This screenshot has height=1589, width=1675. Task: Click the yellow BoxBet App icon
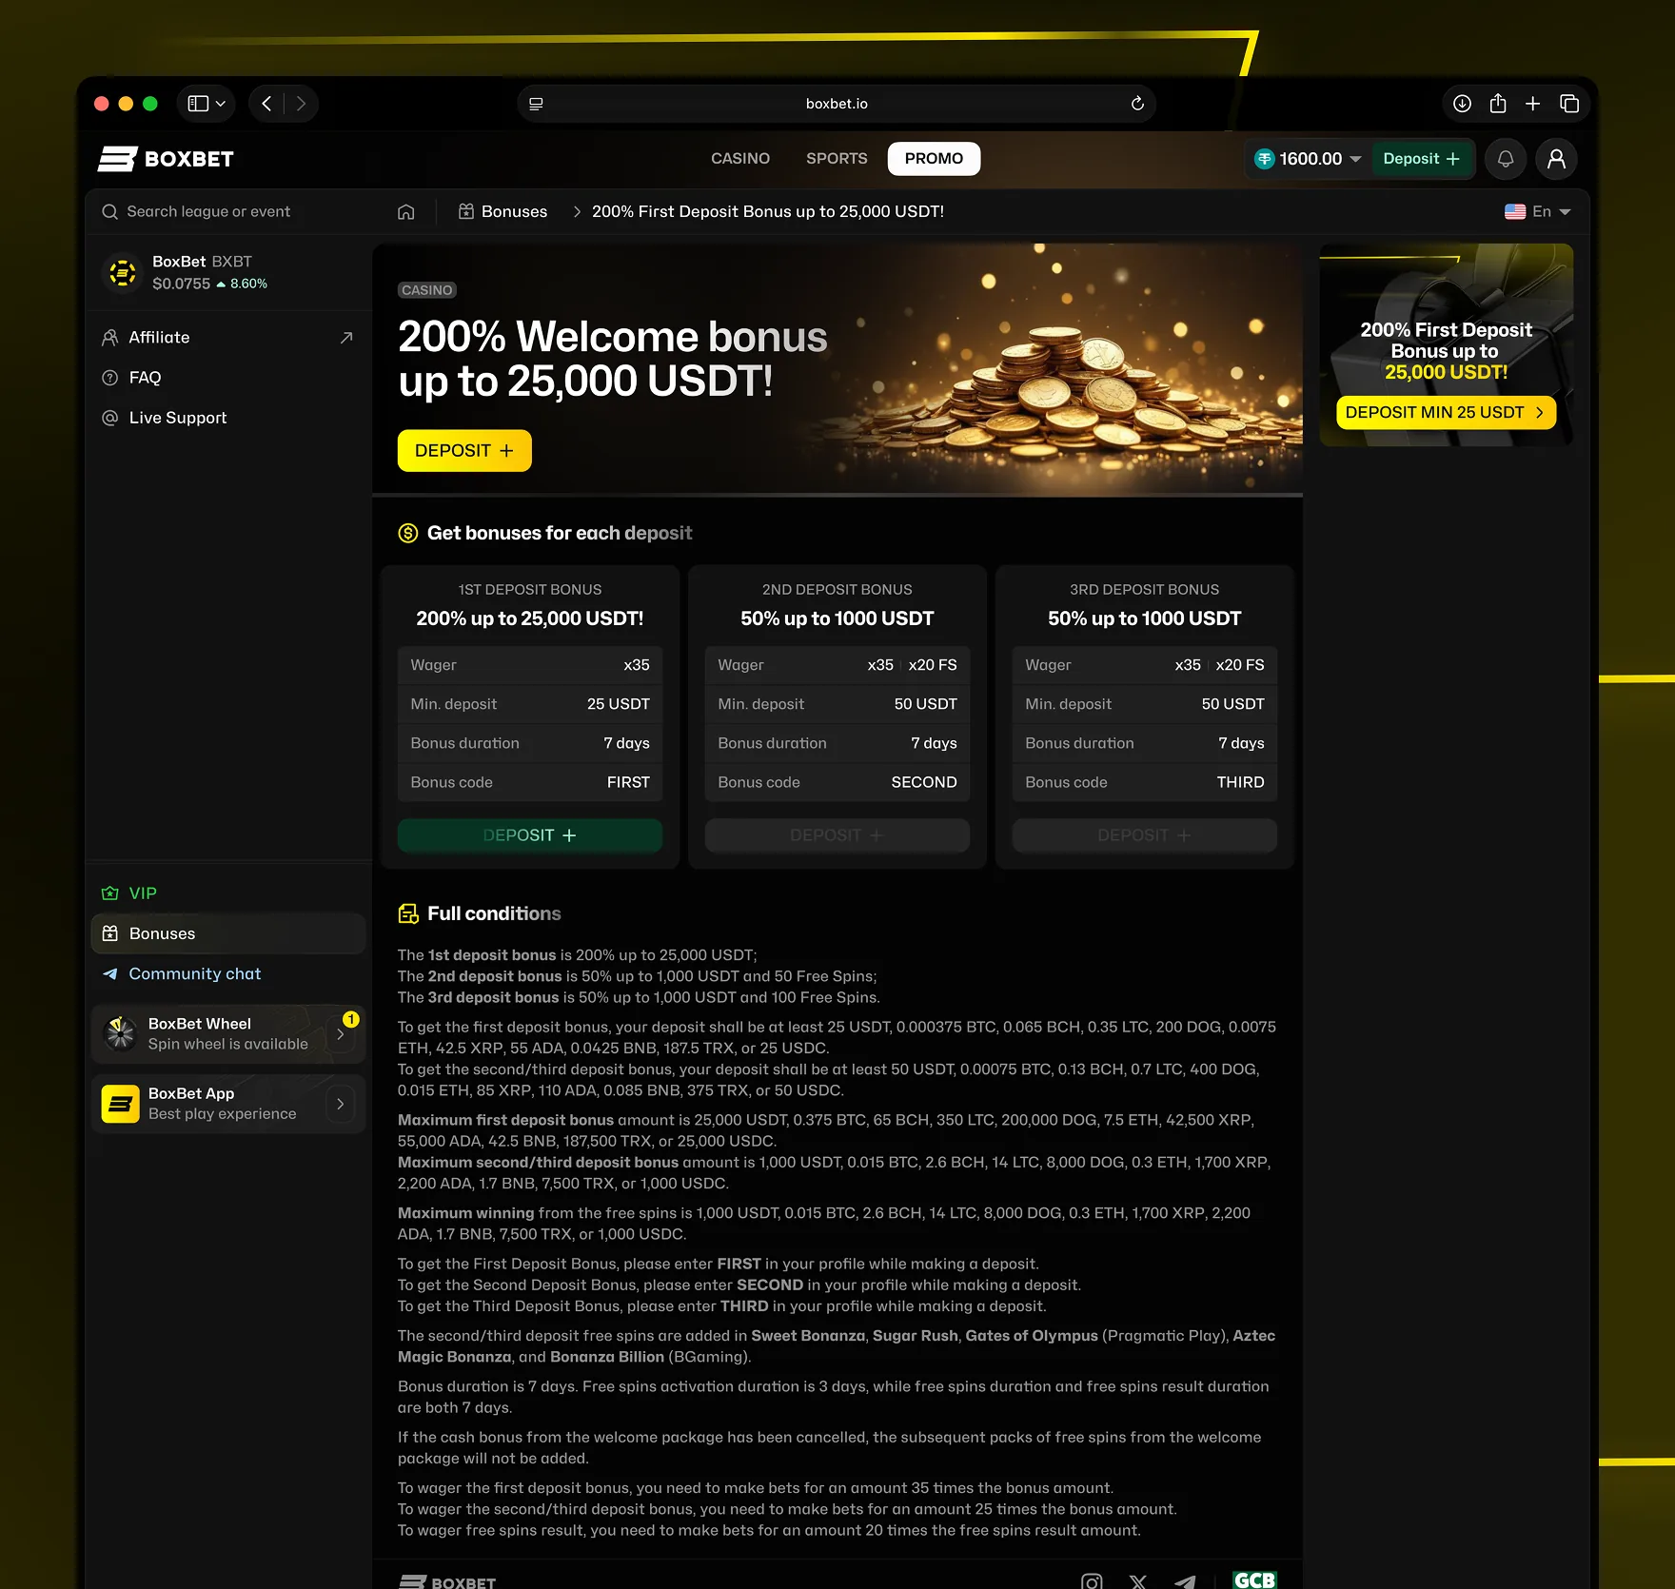tap(121, 1104)
